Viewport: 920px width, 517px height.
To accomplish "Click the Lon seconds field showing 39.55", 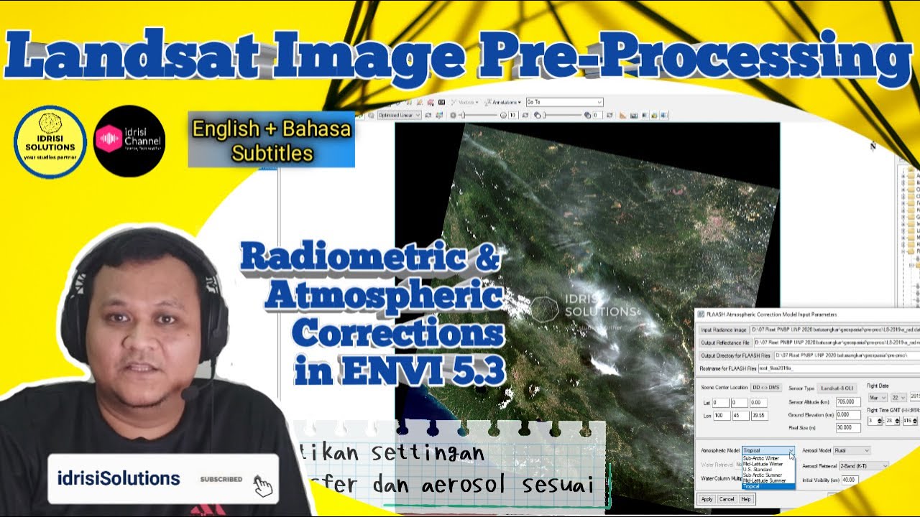I will tap(760, 416).
